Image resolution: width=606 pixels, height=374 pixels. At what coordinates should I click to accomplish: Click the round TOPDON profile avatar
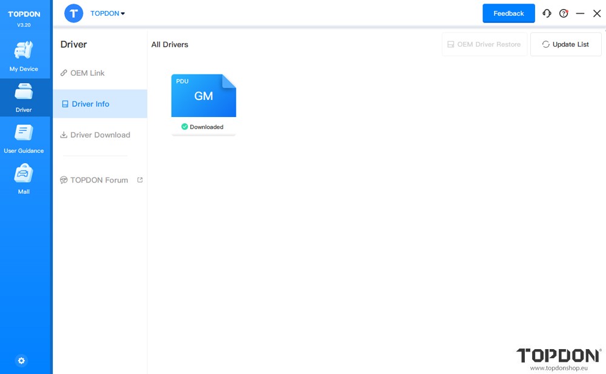pos(74,13)
